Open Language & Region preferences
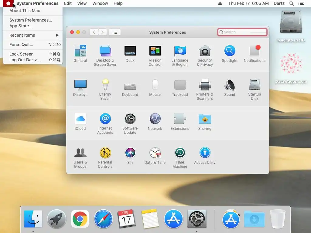Image resolution: width=311 pixels, height=233 pixels. point(180,56)
